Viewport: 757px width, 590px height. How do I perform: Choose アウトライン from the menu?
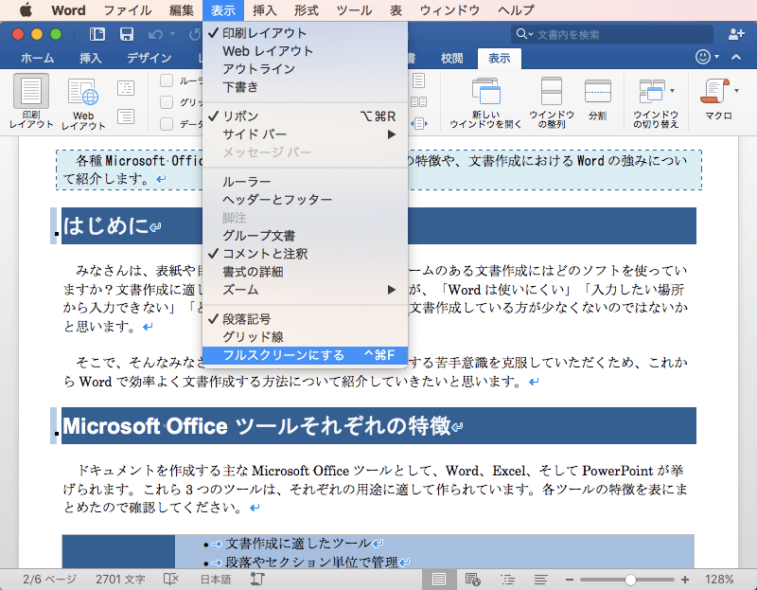pos(305,69)
